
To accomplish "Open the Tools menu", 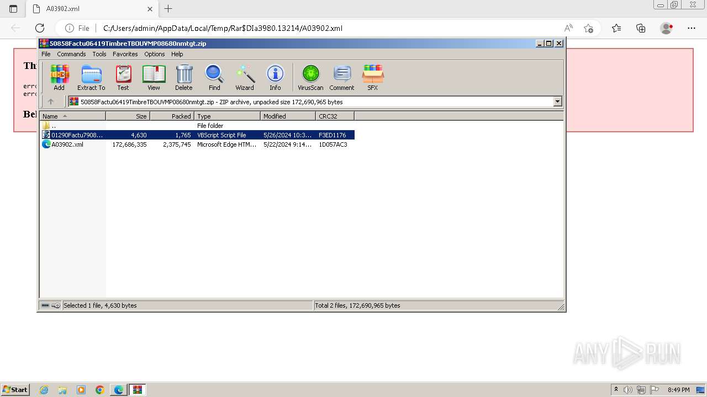I will click(x=99, y=54).
